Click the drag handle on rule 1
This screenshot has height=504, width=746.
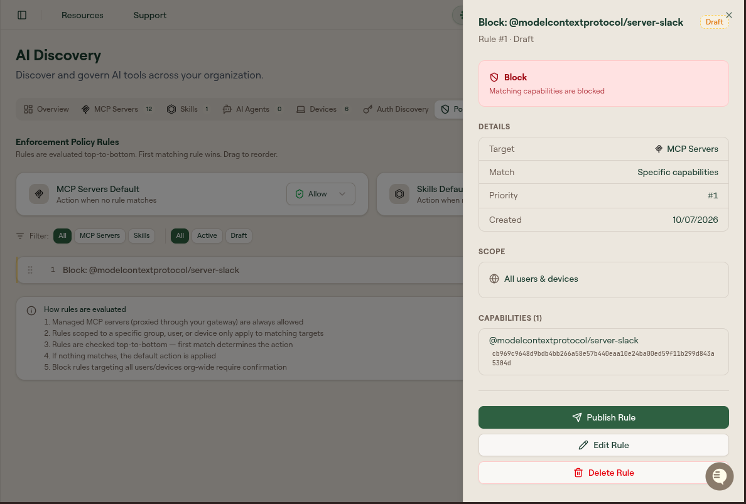[x=30, y=270]
